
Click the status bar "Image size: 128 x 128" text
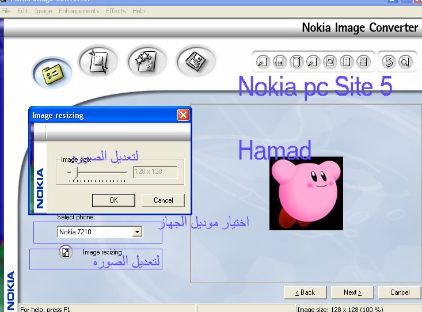339,309
